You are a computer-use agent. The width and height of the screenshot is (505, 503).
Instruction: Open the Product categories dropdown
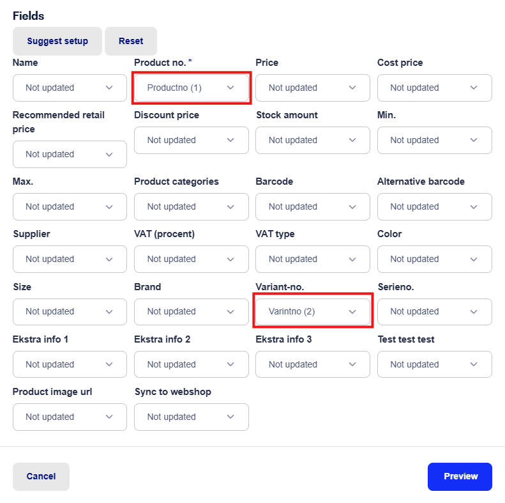192,206
